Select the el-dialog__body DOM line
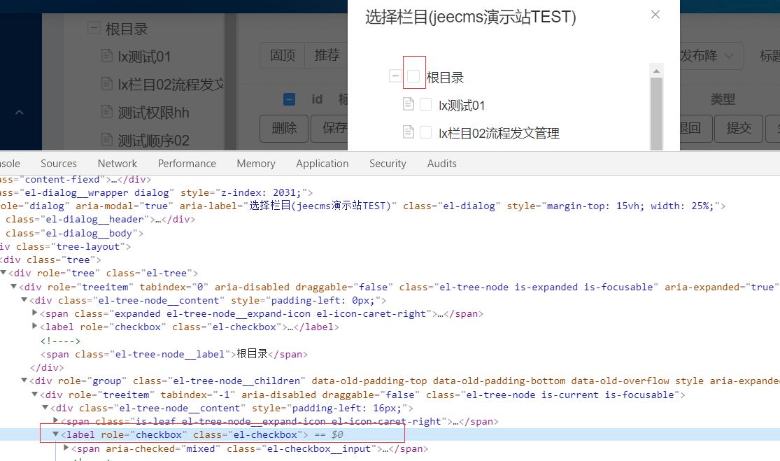This screenshot has height=461, width=780. [74, 233]
